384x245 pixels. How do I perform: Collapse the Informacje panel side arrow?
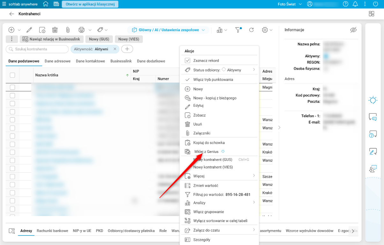click(279, 127)
